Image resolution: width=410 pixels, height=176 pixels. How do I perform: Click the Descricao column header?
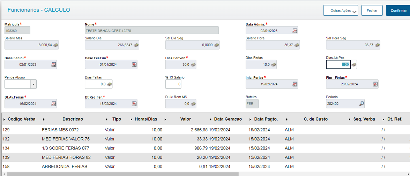coord(73,119)
